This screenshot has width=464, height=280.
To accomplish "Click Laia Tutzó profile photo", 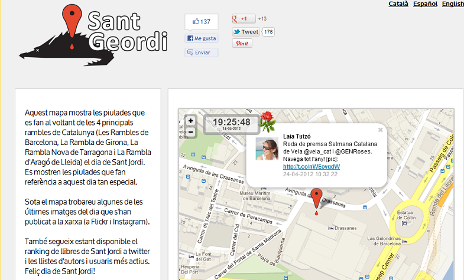I will pyautogui.click(x=267, y=149).
